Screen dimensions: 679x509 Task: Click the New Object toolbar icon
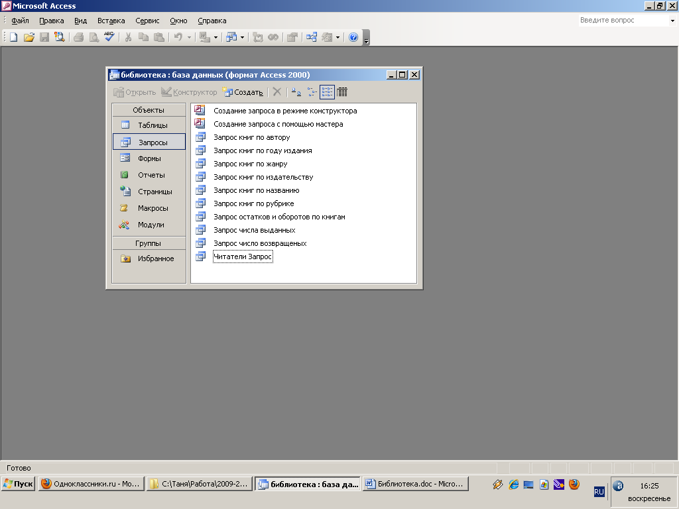pos(327,37)
